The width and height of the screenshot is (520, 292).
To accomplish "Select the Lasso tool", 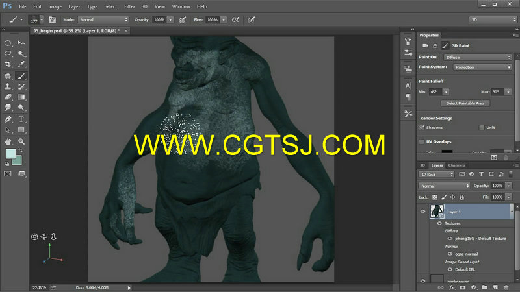I will (8, 53).
